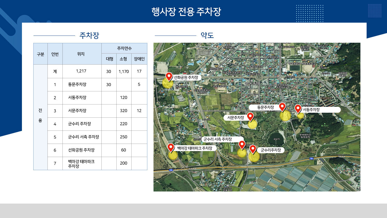Select the 백마강 테마파크 주차장 map pin
The image size is (387, 218).
click(171, 147)
